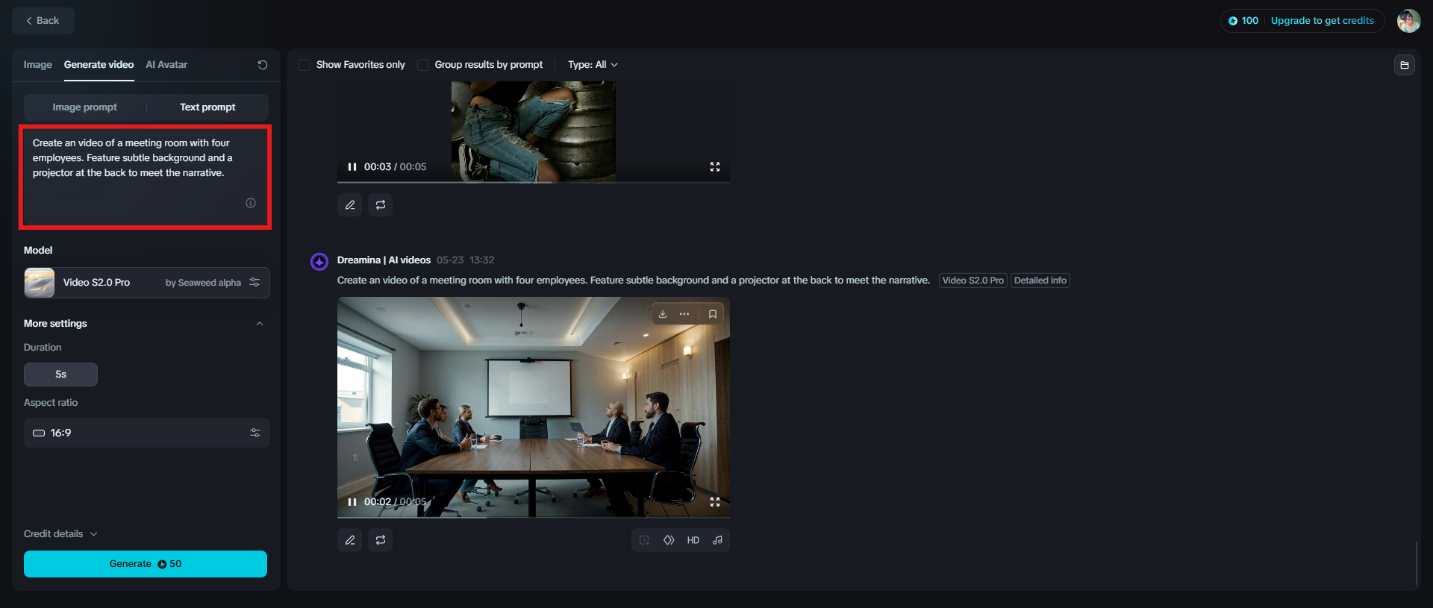Download the meeting room video
The width and height of the screenshot is (1433, 608).
pos(663,314)
